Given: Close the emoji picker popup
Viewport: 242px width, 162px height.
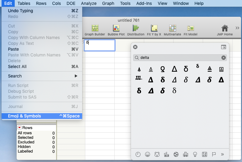Looking at the screenshot, I should coord(135,47).
